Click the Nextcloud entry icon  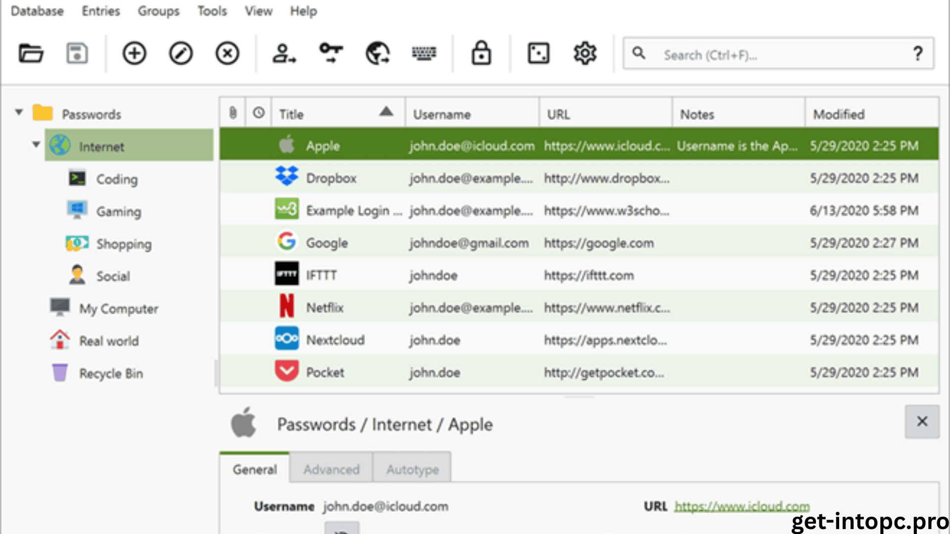[x=286, y=339]
